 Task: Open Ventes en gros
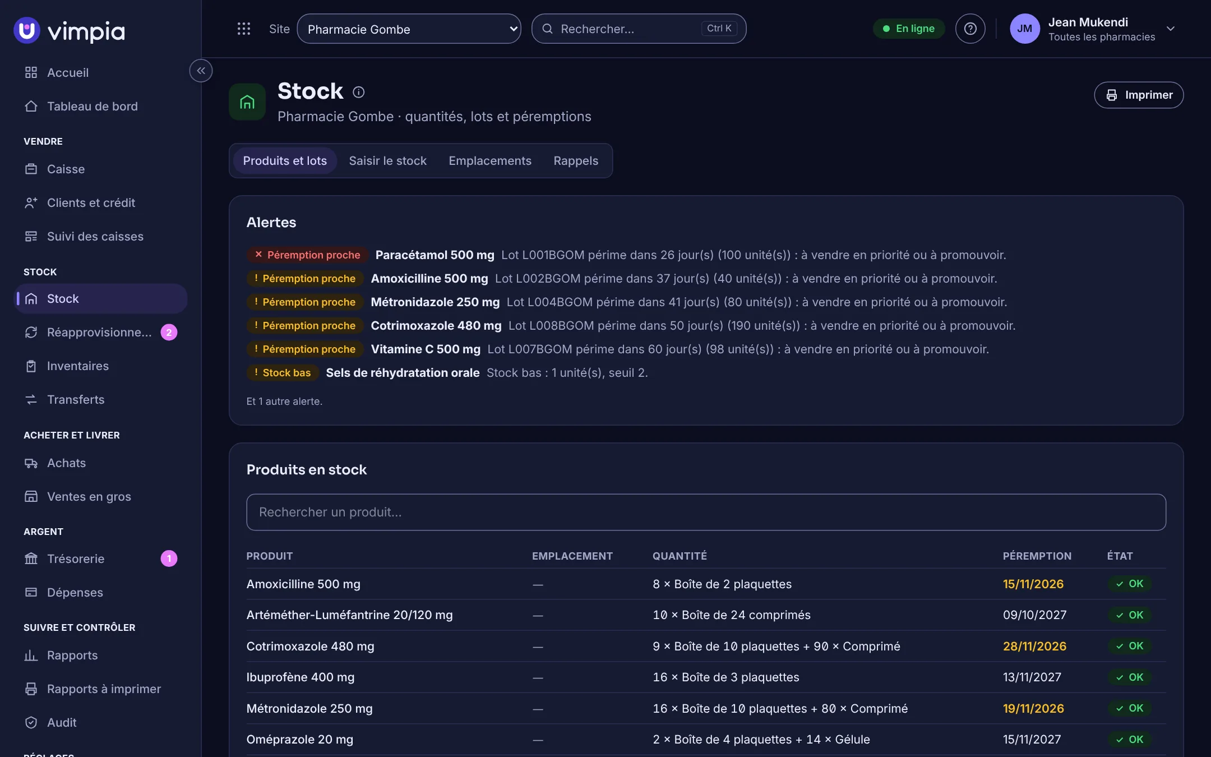(101, 496)
